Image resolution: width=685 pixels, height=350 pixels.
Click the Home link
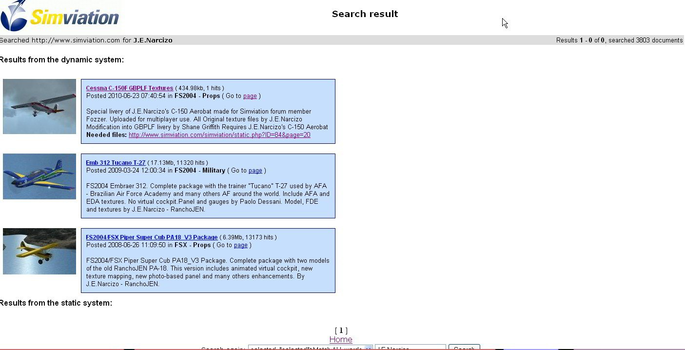click(x=341, y=339)
